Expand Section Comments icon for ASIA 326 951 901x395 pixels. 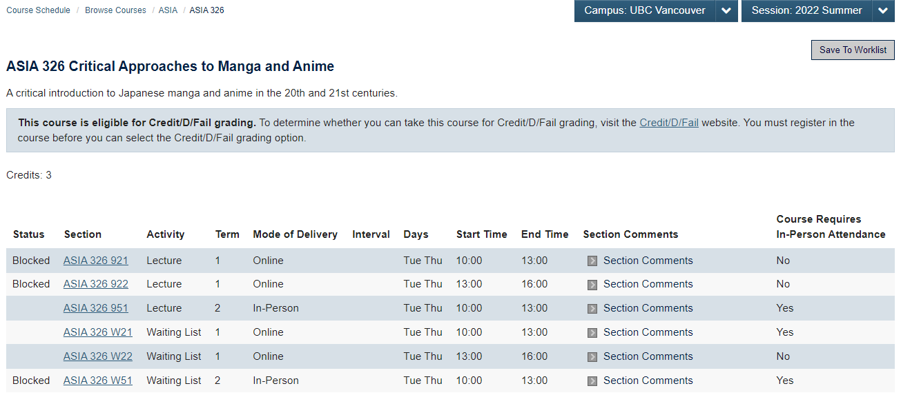[592, 309]
